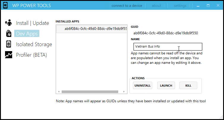Screen dimensions: 224x120
Task: Click the list's right scroll arrow
Action: tap(125, 92)
